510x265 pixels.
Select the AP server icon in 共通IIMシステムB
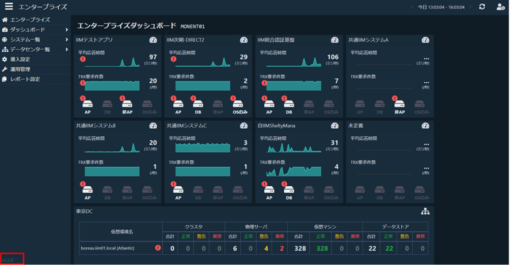87,190
